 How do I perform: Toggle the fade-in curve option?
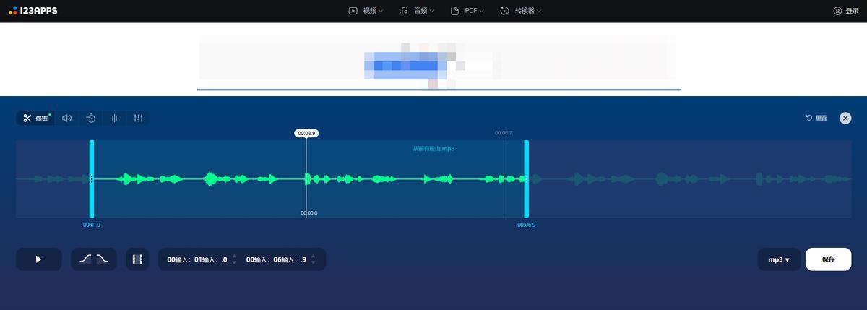[85, 259]
